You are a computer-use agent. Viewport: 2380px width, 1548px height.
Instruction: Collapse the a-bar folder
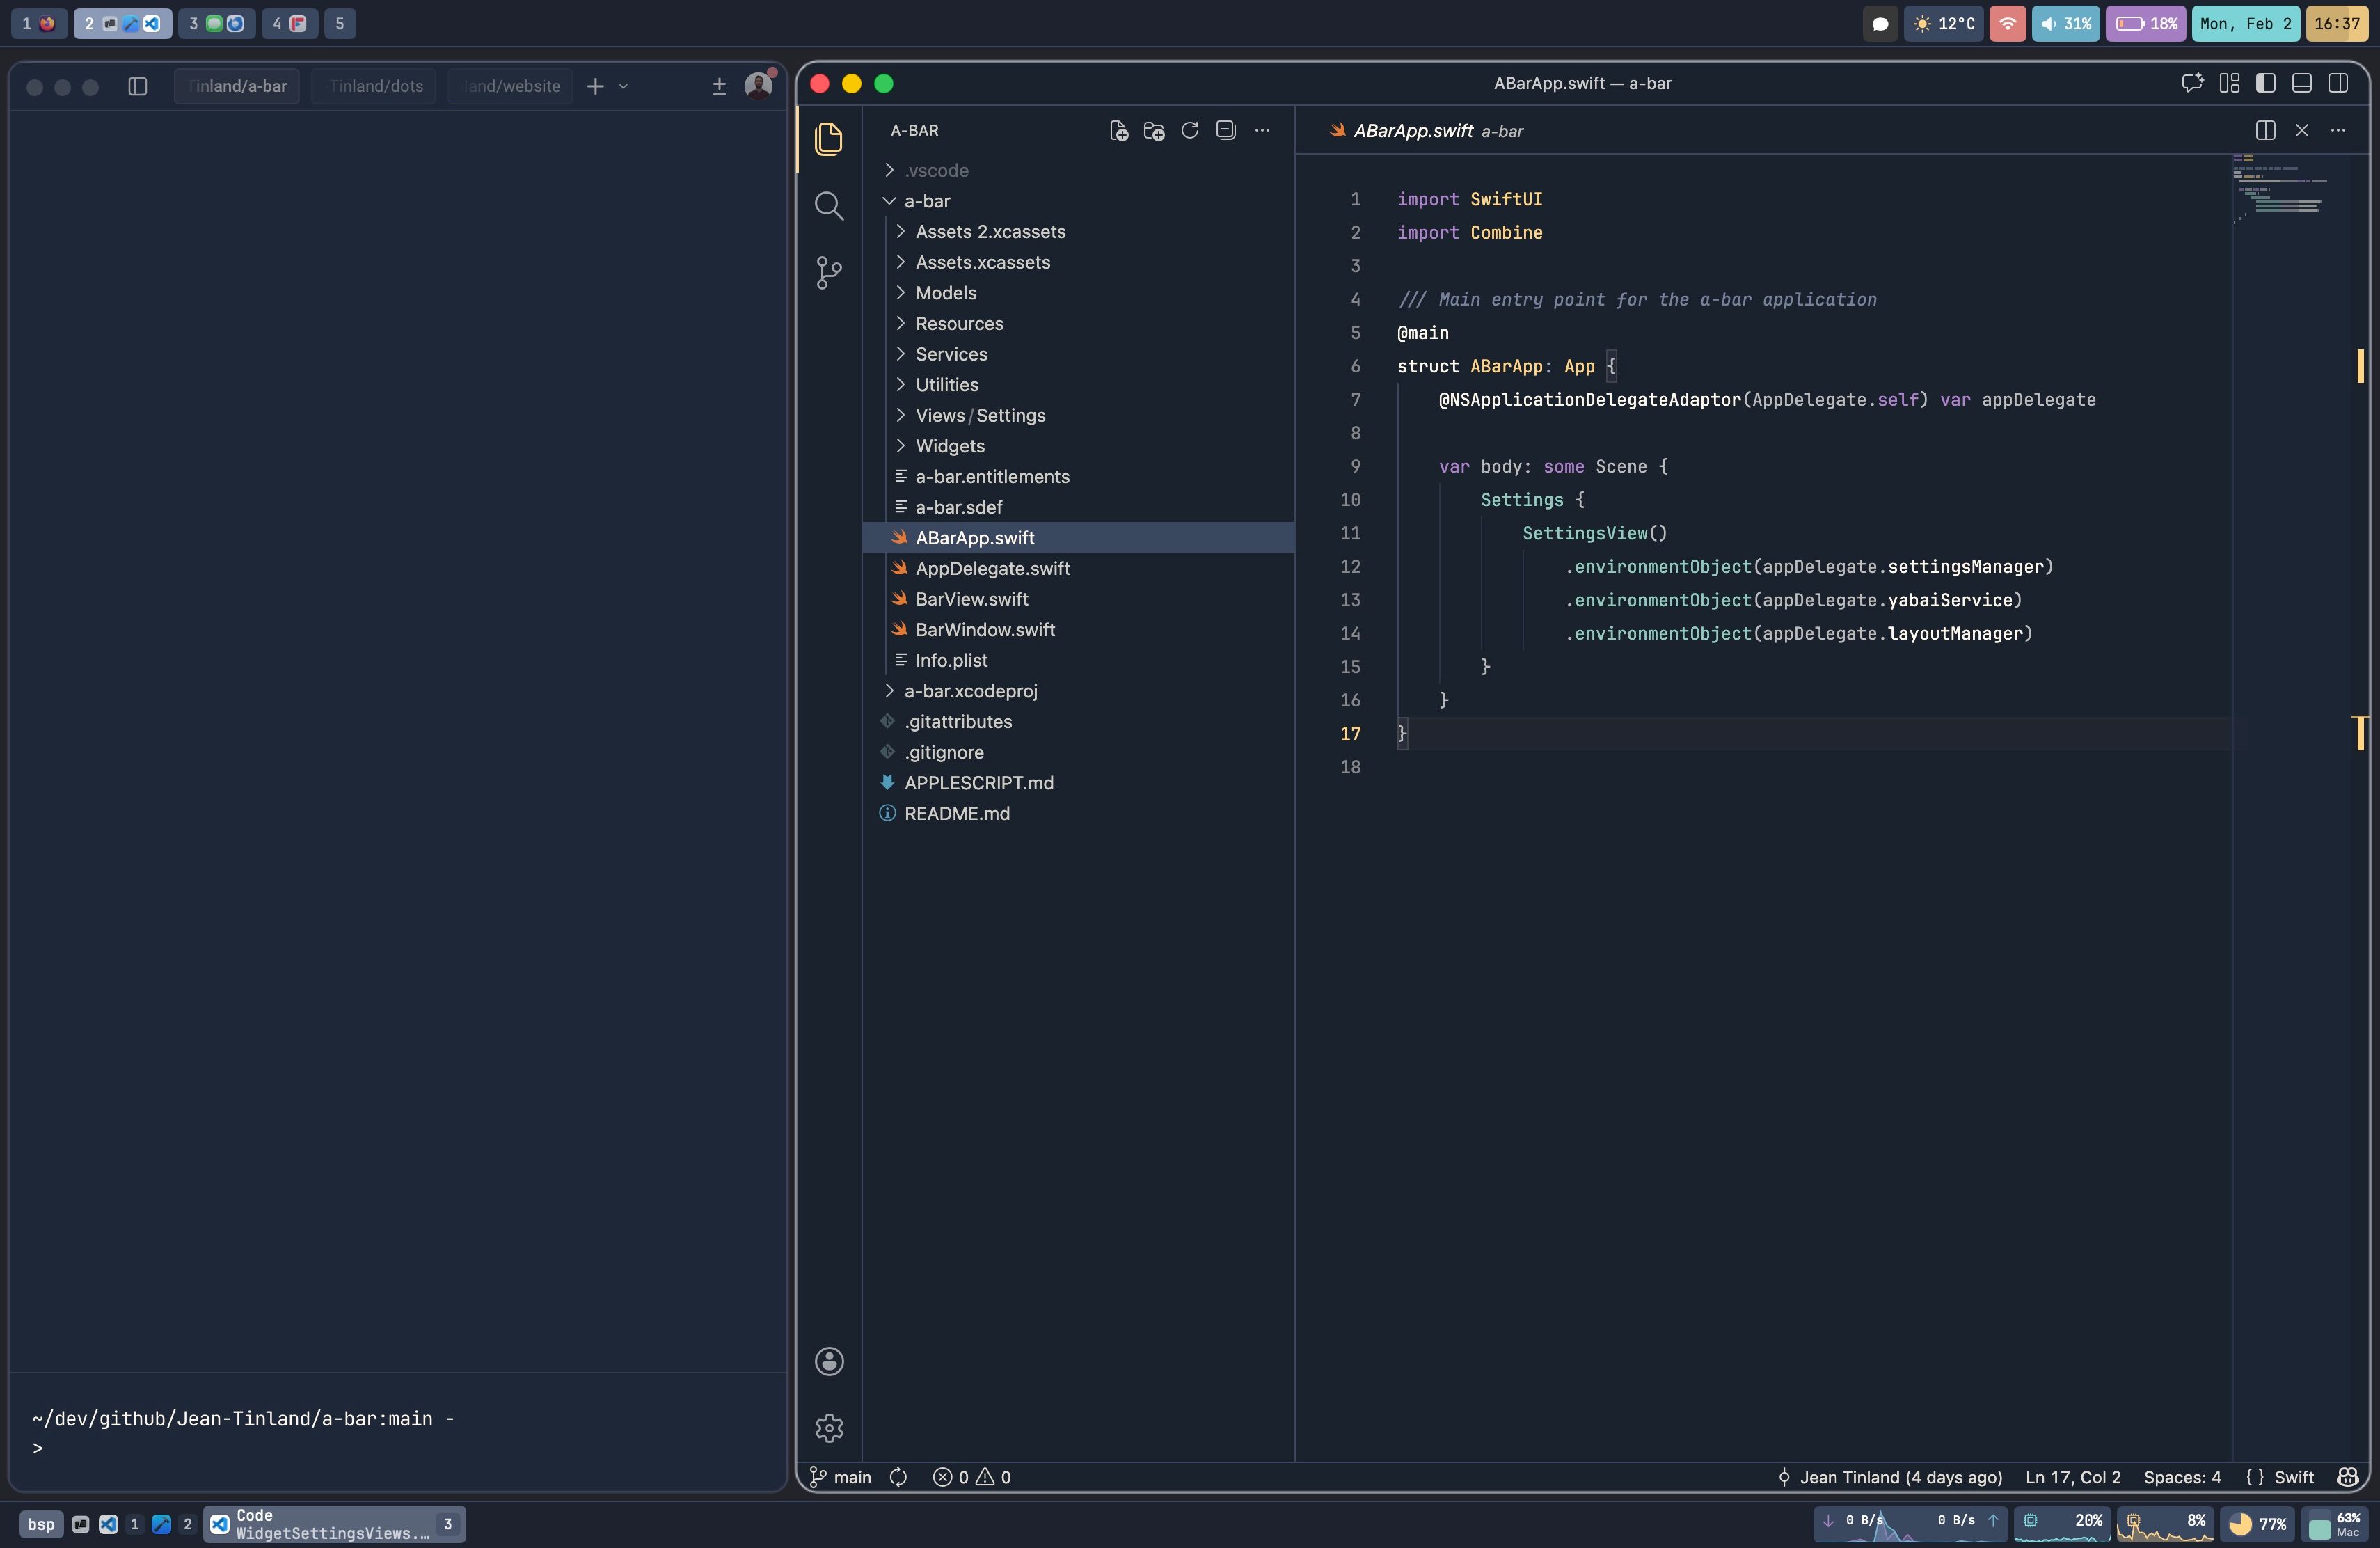pos(926,201)
